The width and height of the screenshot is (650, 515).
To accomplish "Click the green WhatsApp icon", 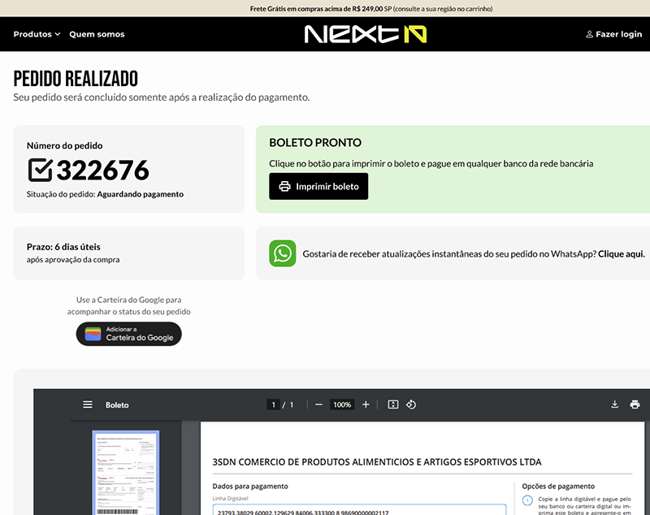I will tap(283, 253).
